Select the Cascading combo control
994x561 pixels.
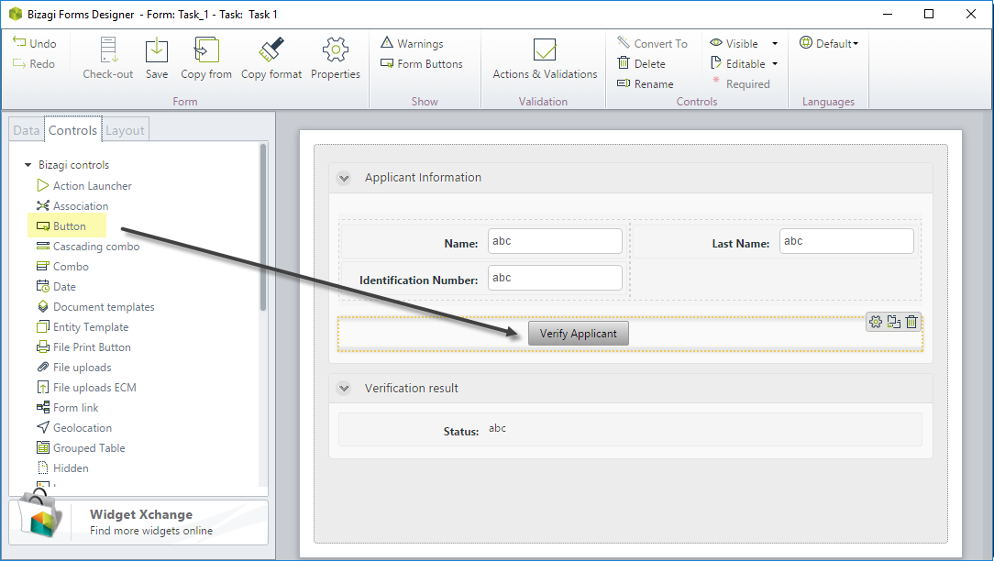point(88,247)
